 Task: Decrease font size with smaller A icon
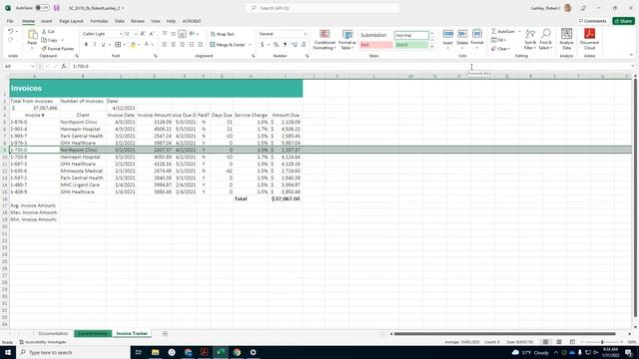(151, 34)
